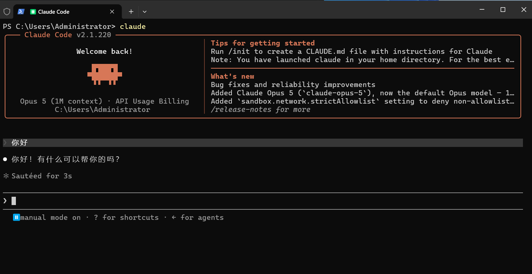Viewport: 532px width, 274px height.
Task: Click the white bullet beside the response
Action: pyautogui.click(x=5, y=159)
